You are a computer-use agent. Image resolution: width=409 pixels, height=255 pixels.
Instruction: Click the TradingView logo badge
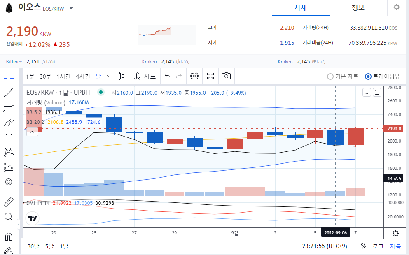coord(33,218)
